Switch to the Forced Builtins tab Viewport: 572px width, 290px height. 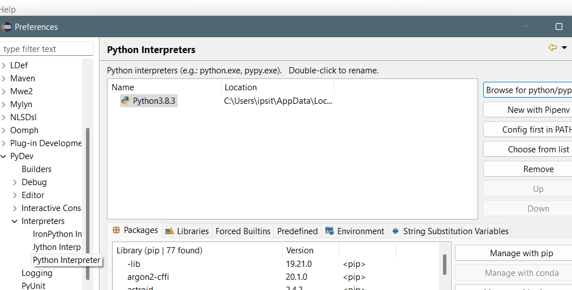point(243,231)
